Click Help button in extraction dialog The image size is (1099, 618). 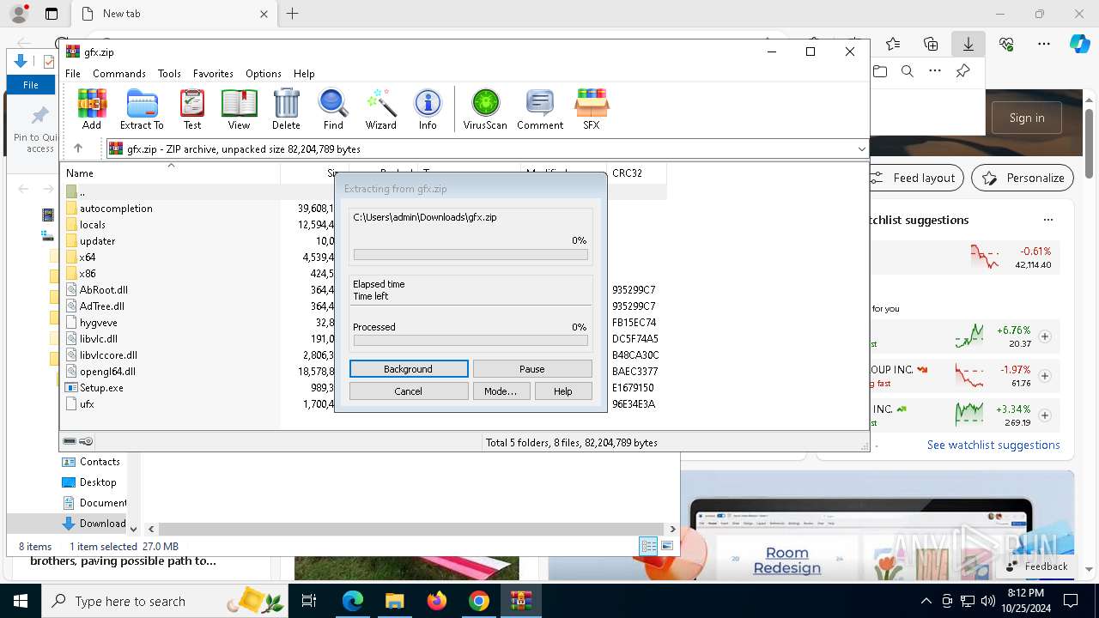(563, 391)
